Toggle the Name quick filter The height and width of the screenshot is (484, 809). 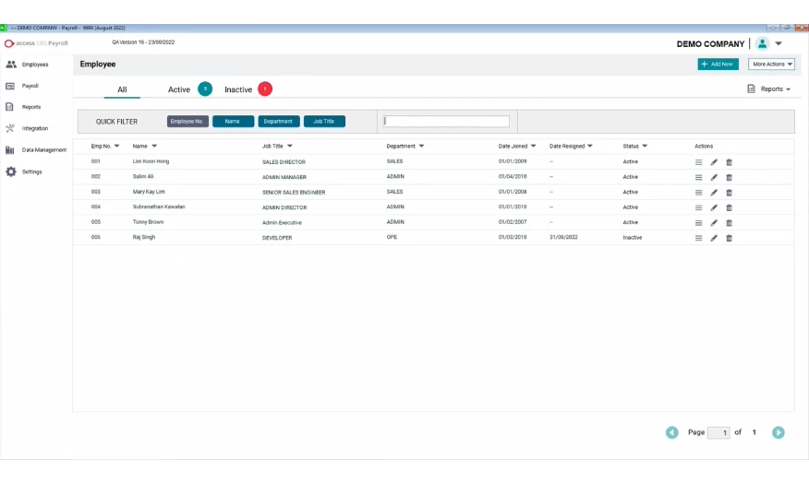click(x=233, y=122)
